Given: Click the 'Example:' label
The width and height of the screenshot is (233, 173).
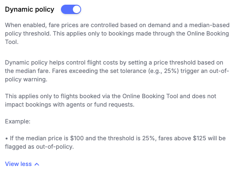Looking at the screenshot, I should 18,122.
